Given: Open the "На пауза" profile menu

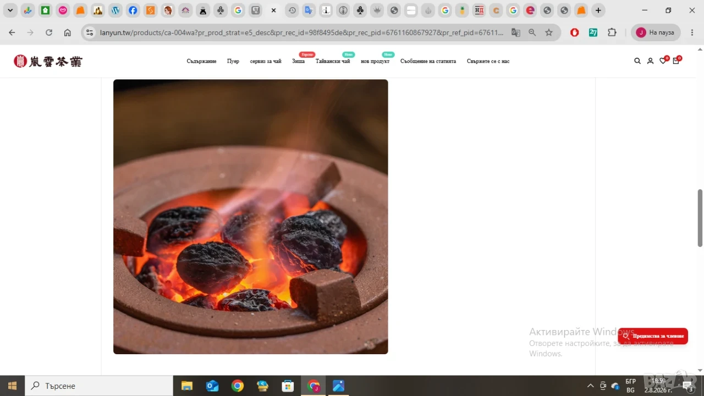Looking at the screenshot, I should [x=655, y=32].
